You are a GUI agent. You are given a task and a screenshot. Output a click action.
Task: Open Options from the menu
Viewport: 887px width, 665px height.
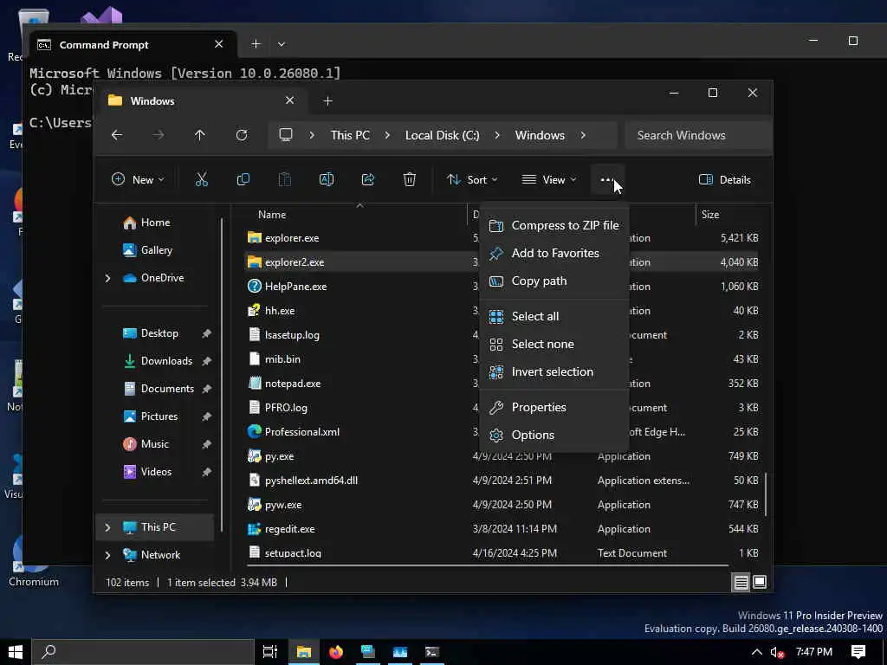(x=554, y=436)
